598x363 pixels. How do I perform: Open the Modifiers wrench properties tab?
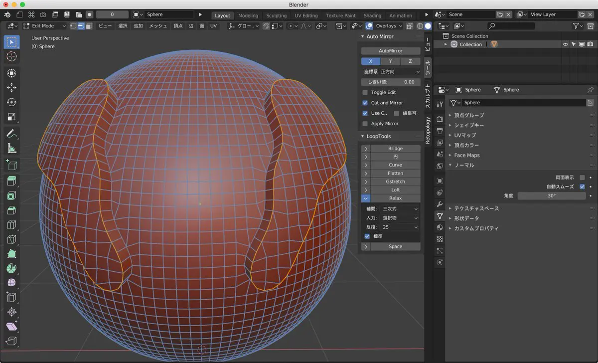pos(440,204)
